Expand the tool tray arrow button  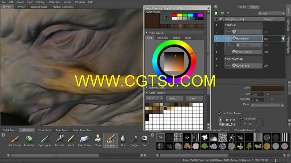[3, 135]
